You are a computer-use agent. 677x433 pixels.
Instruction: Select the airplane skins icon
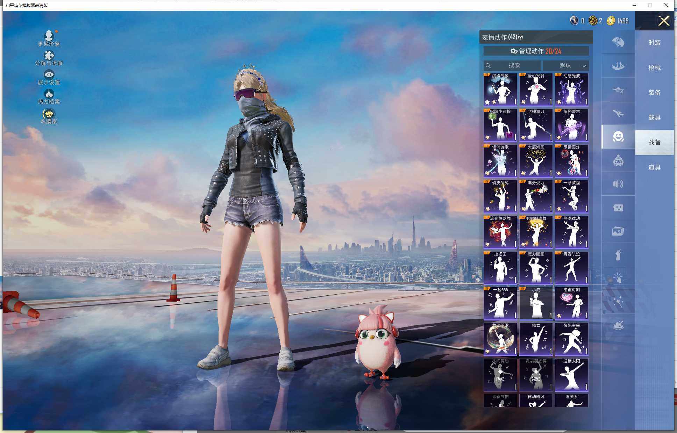click(x=618, y=113)
